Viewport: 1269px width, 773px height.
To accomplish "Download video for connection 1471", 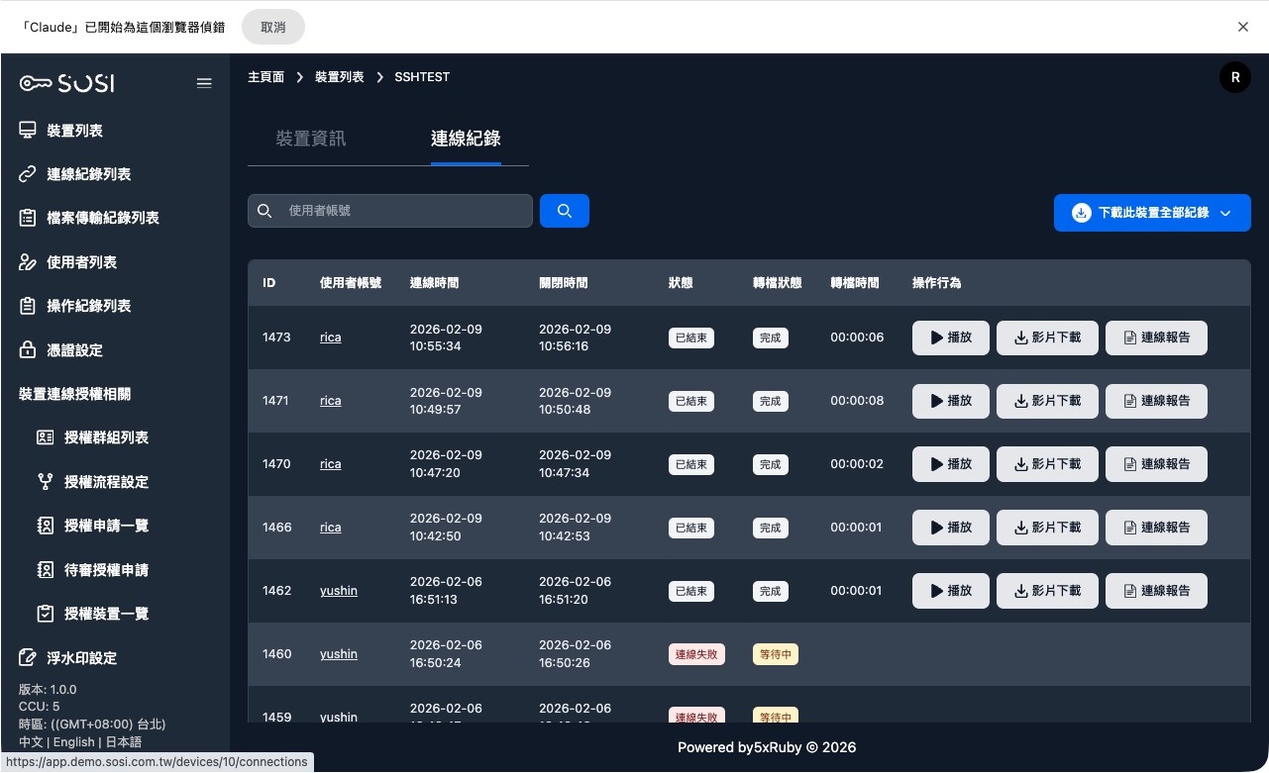I will click(1046, 401).
